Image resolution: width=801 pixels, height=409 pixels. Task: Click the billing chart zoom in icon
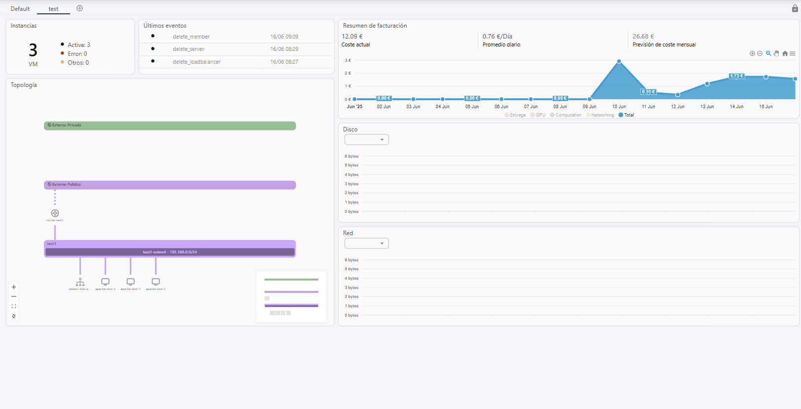pyautogui.click(x=752, y=53)
